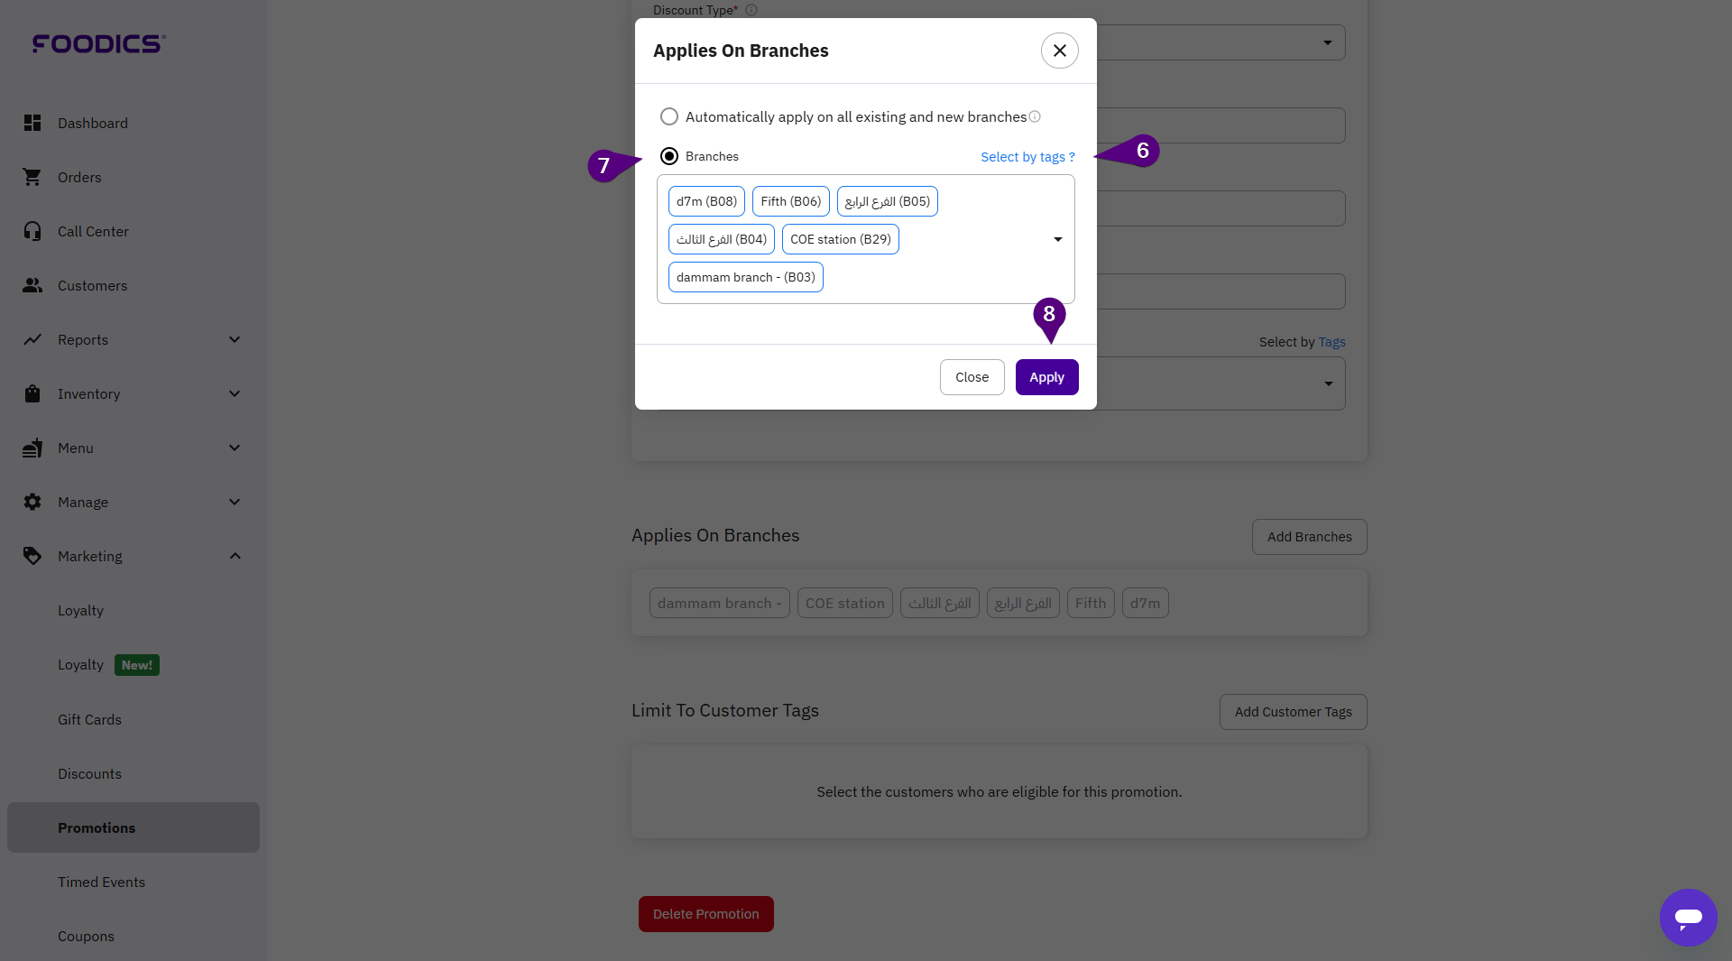1732x961 pixels.
Task: Click the Manage gear icon
Action: click(32, 502)
